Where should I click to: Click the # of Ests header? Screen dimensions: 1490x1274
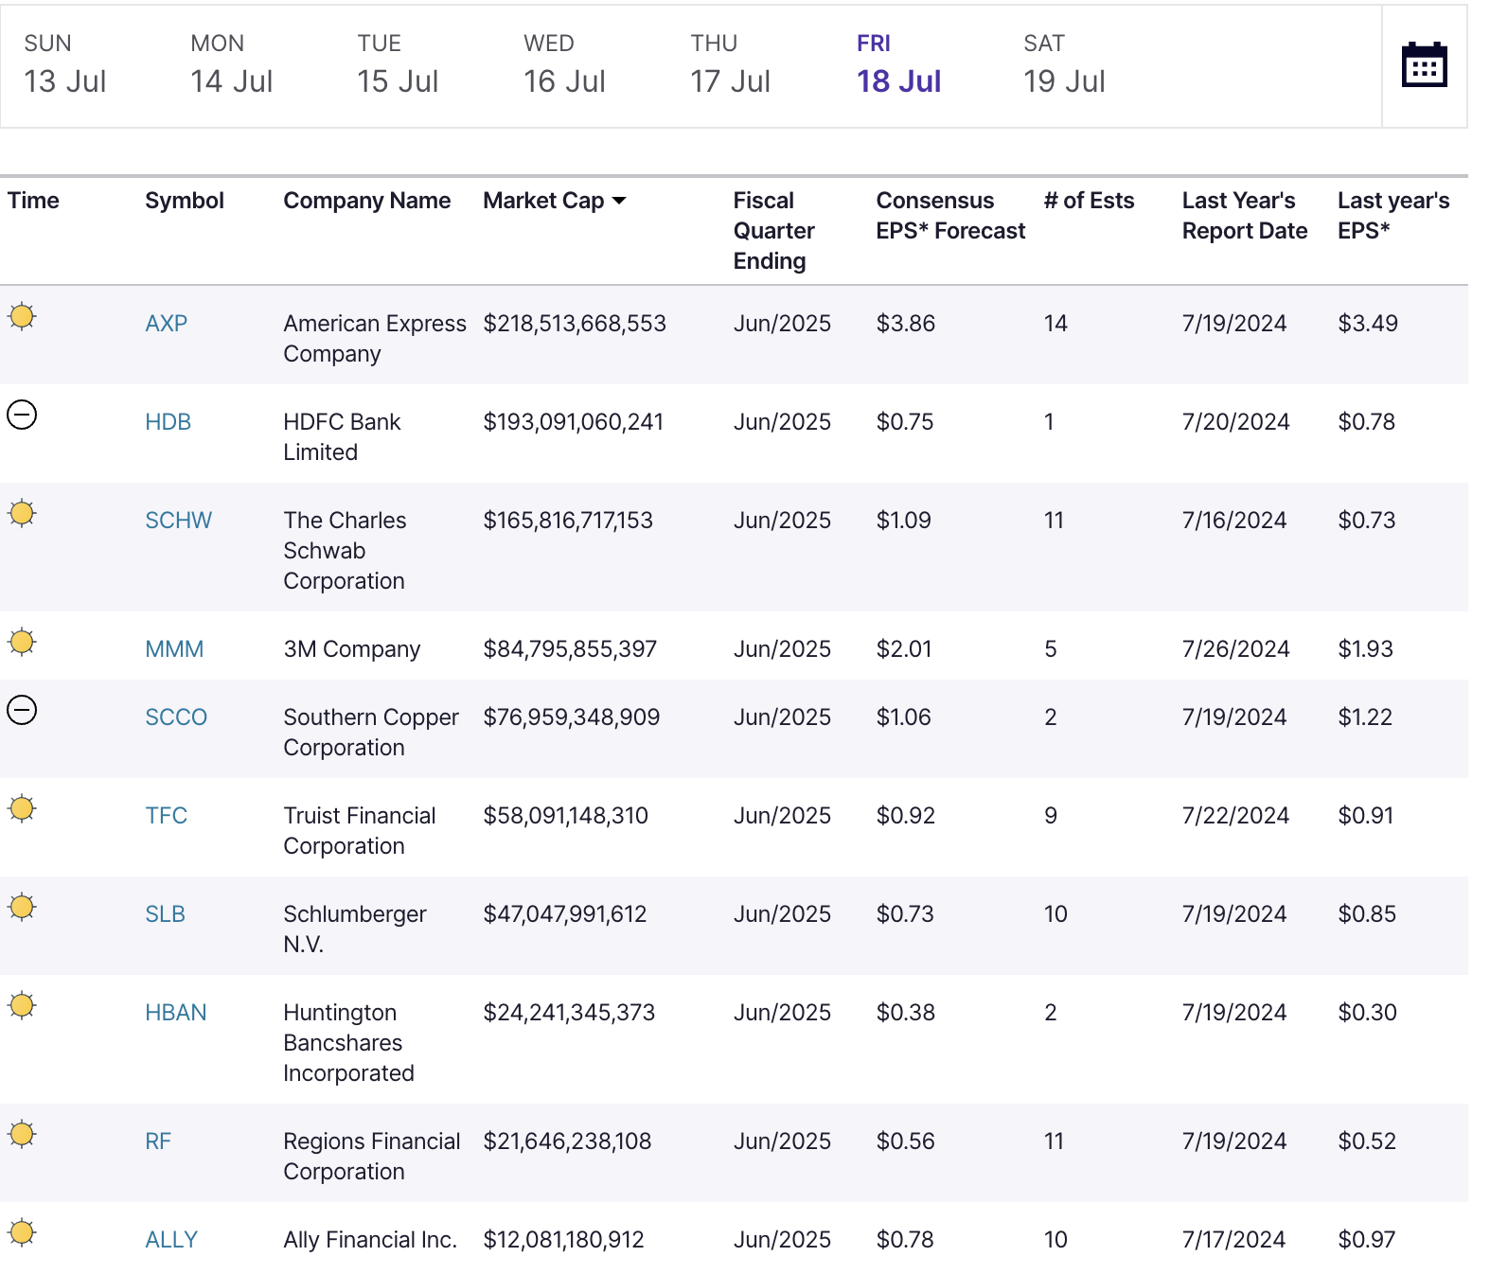coord(1089,201)
